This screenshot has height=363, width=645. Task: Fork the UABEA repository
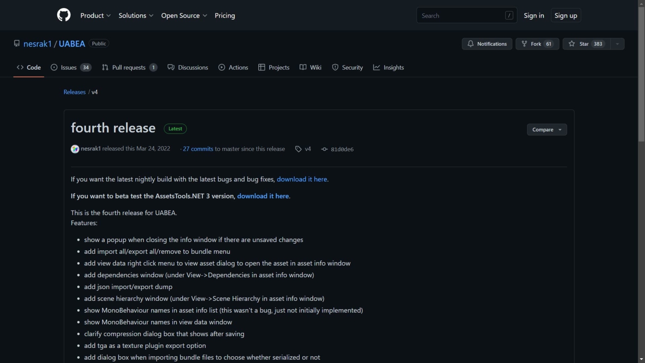coord(537,44)
